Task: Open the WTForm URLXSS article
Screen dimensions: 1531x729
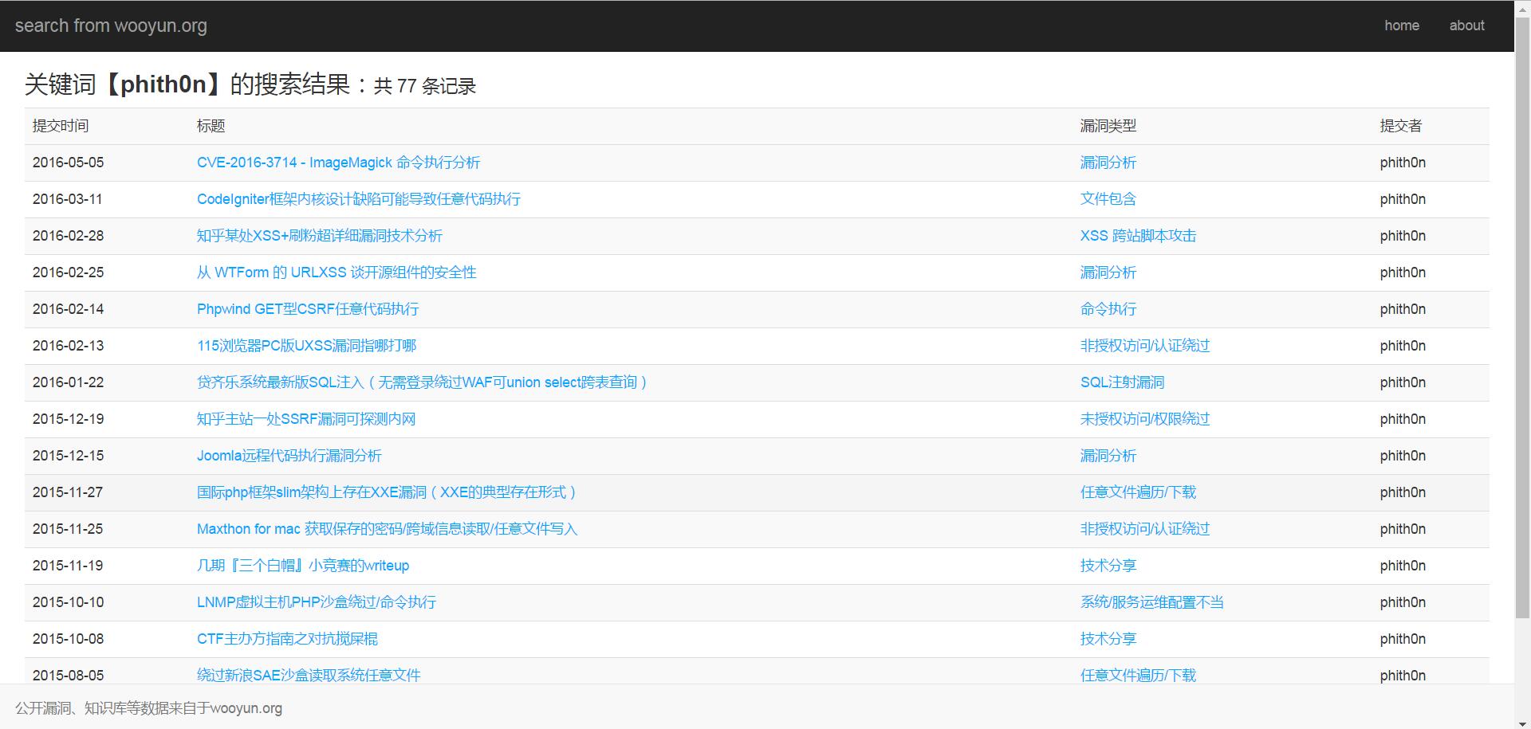Action: pyautogui.click(x=336, y=272)
